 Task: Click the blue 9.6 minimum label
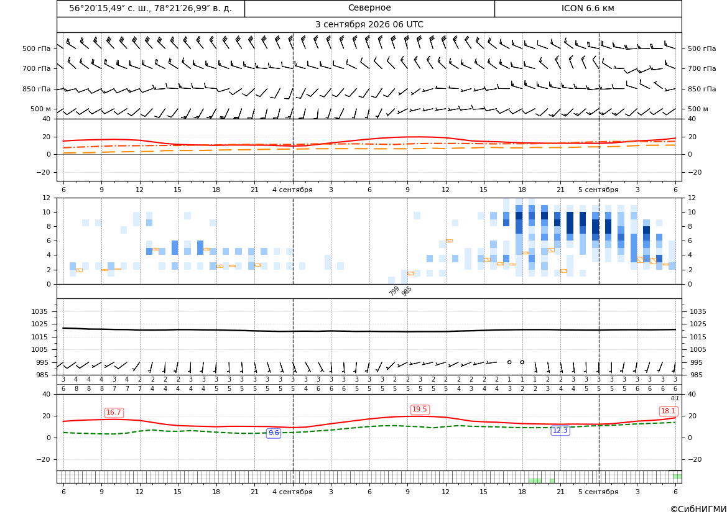[274, 433]
